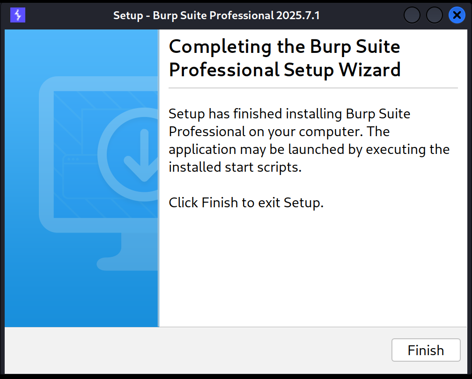472x379 pixels.
Task: Click the "Completing the Burp Suite" heading line
Action: coord(284,47)
